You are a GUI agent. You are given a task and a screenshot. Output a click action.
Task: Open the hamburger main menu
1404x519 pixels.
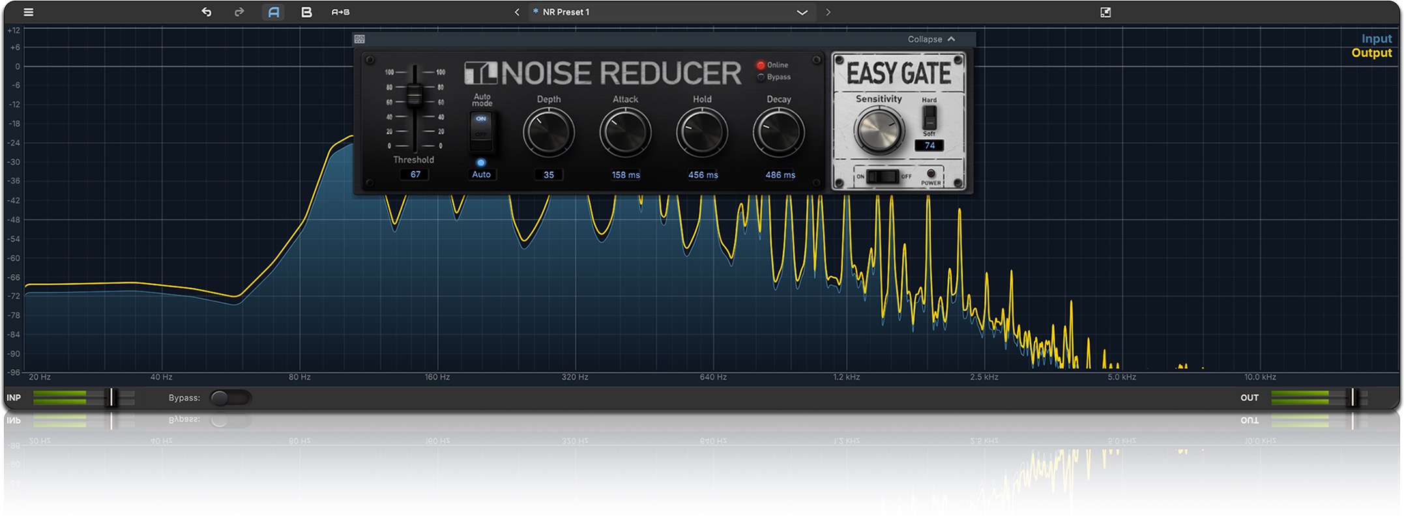pyautogui.click(x=29, y=12)
